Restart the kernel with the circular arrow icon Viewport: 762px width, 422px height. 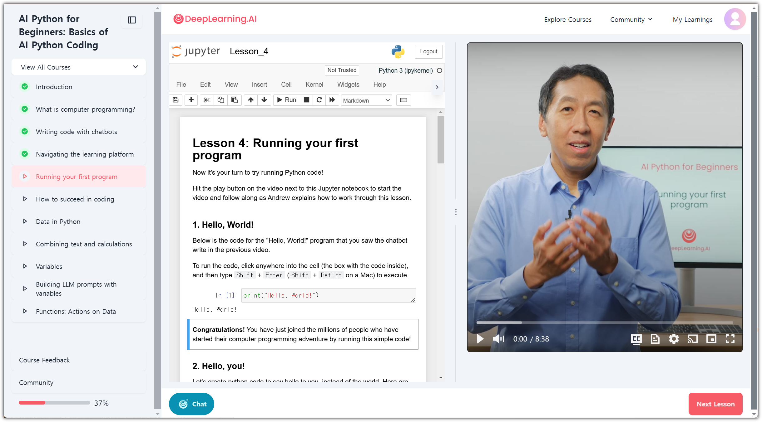(319, 100)
